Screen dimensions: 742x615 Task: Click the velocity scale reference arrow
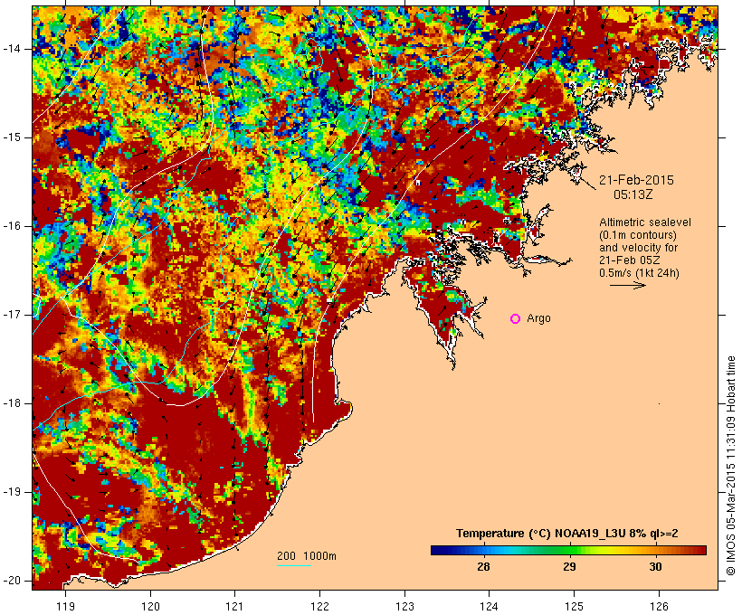click(x=628, y=285)
